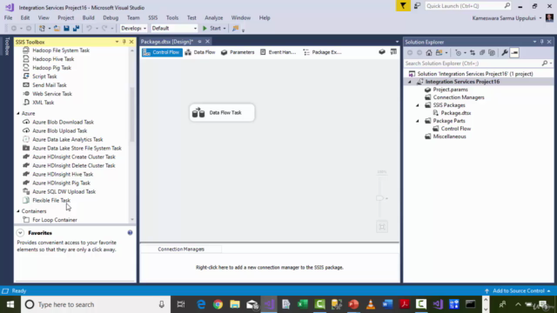The width and height of the screenshot is (557, 313).
Task: Select the Web Service Task
Action: 52,94
